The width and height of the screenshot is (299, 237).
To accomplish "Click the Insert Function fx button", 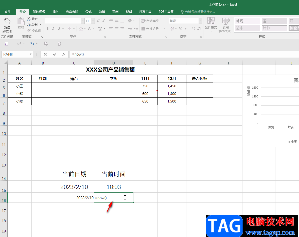I will point(64,54).
